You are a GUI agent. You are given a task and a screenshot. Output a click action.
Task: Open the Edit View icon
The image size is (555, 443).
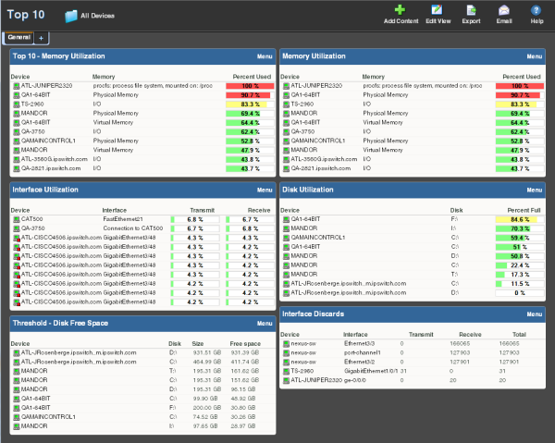click(x=437, y=10)
